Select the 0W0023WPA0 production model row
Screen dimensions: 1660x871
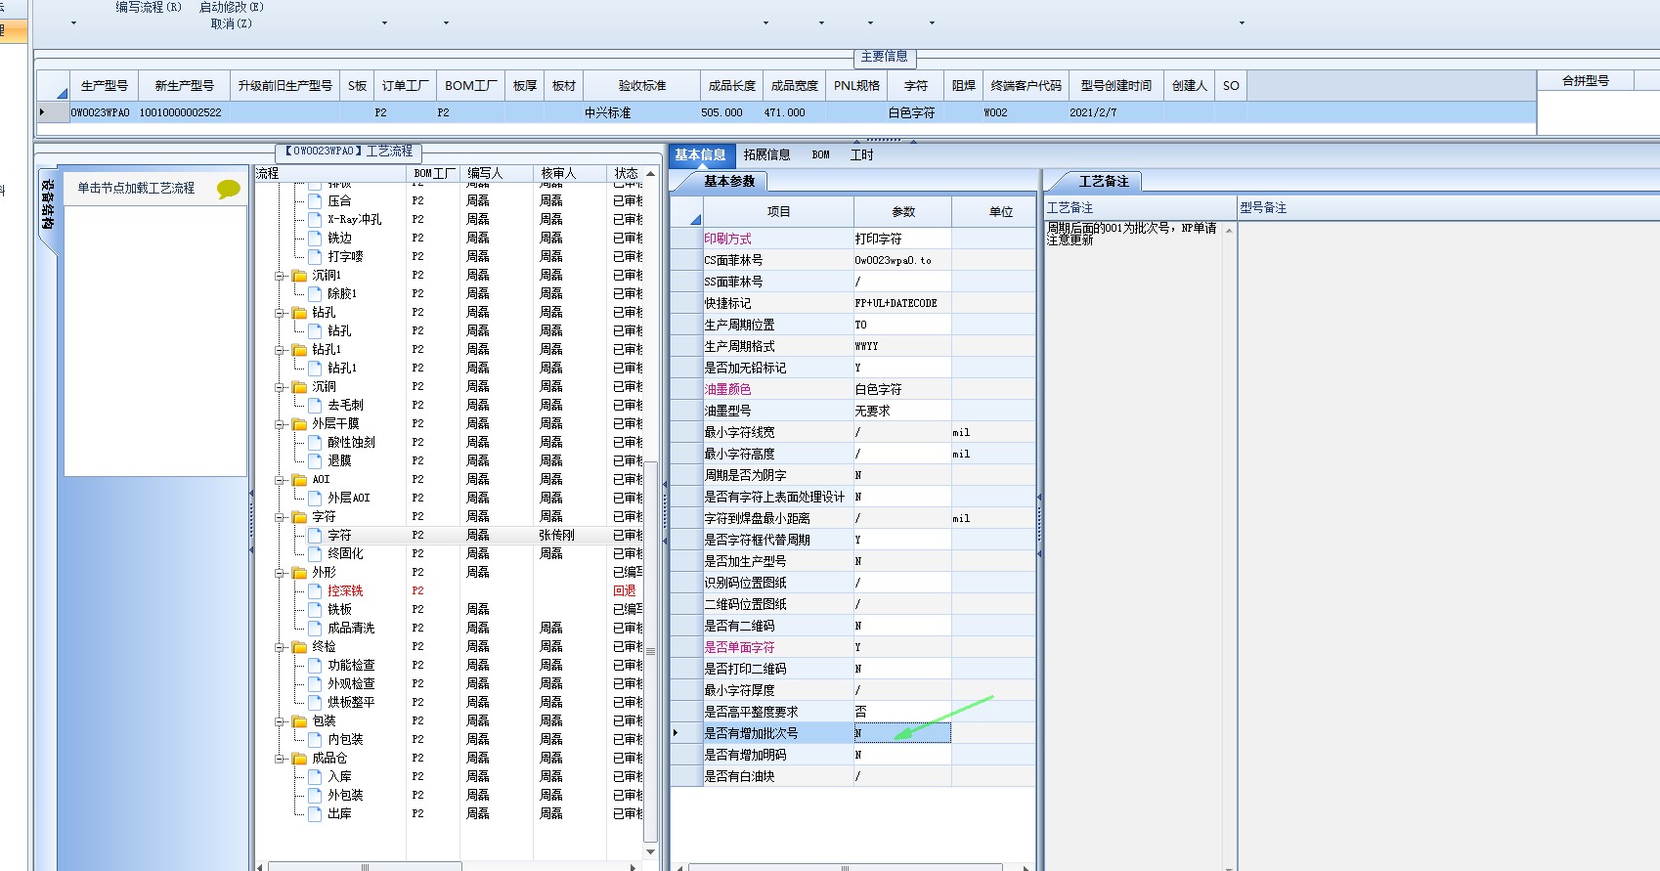pyautogui.click(x=786, y=112)
